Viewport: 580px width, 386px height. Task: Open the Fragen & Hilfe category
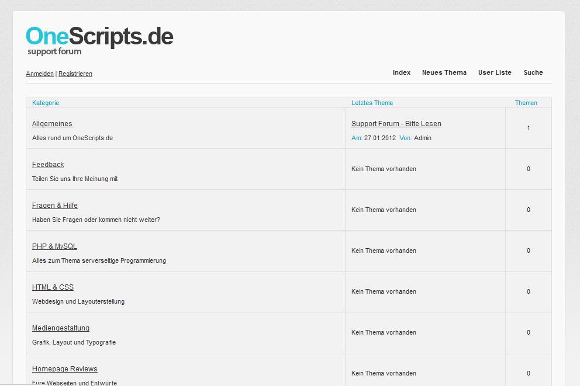click(54, 205)
